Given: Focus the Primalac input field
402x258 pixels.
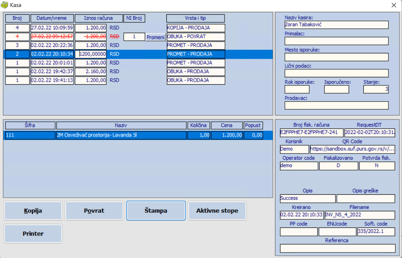Looking at the screenshot, I should tap(336, 41).
